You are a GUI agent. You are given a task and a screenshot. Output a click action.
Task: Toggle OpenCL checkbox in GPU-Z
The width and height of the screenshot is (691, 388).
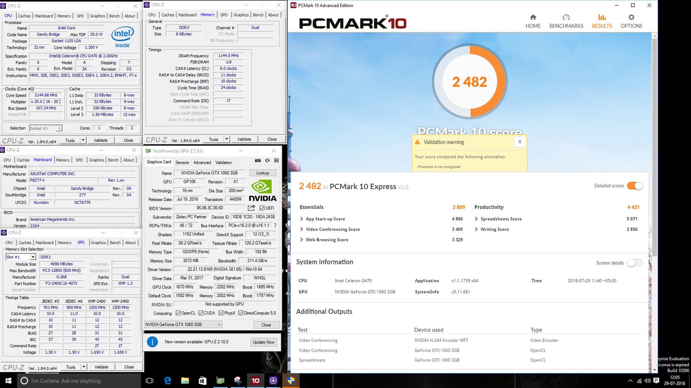click(x=178, y=313)
